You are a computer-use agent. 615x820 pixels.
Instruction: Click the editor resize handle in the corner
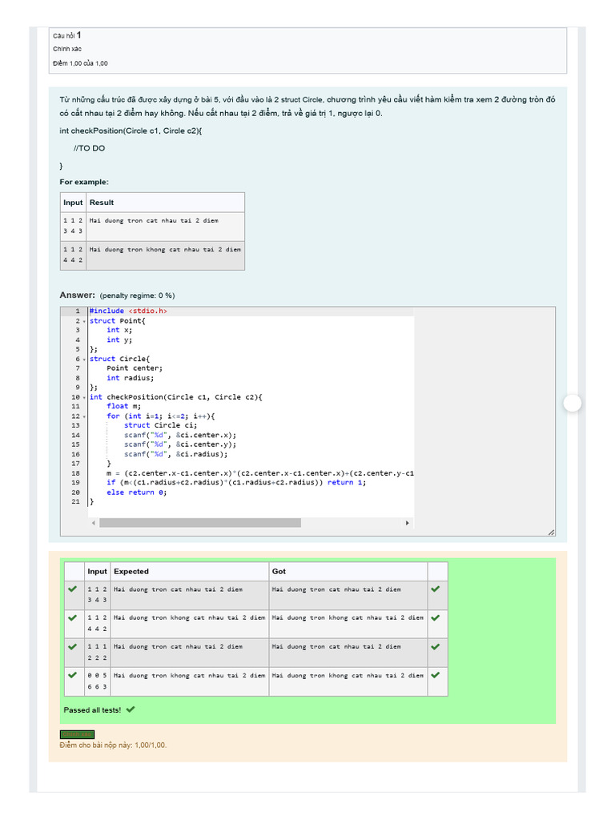tap(551, 532)
